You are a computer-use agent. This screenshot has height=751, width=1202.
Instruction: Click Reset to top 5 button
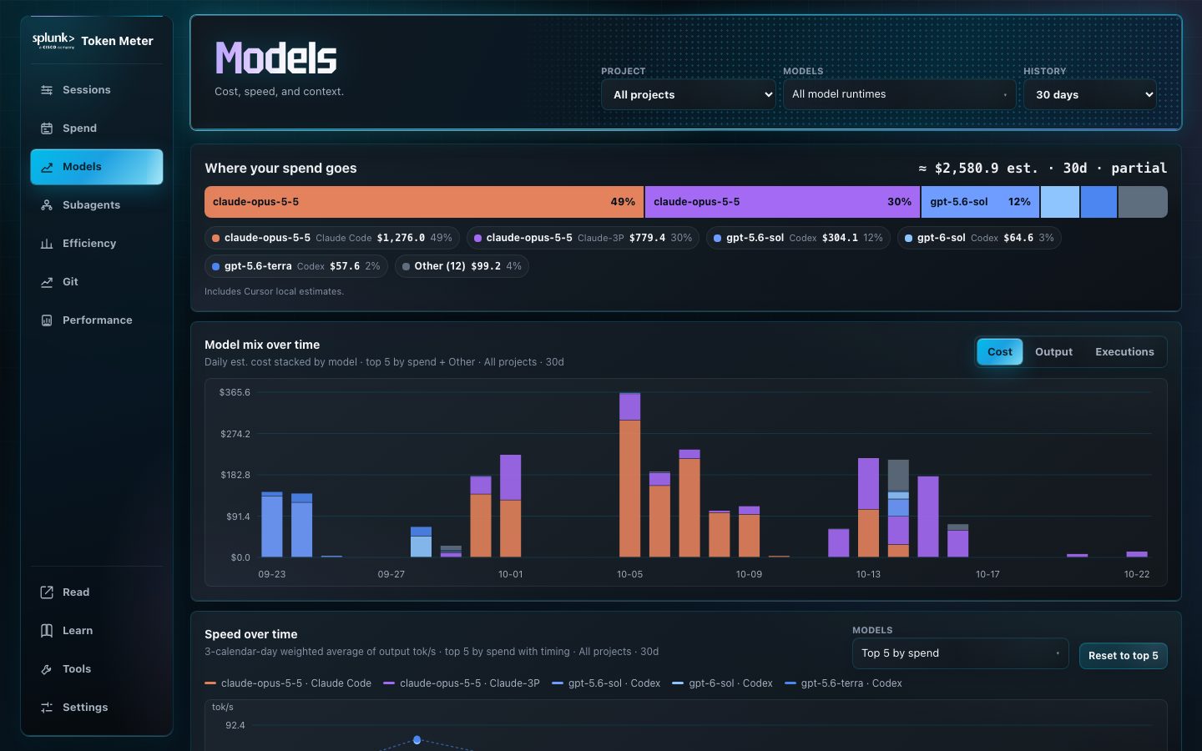pyautogui.click(x=1123, y=656)
